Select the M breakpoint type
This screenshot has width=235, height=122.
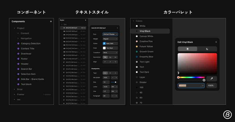[110, 73]
